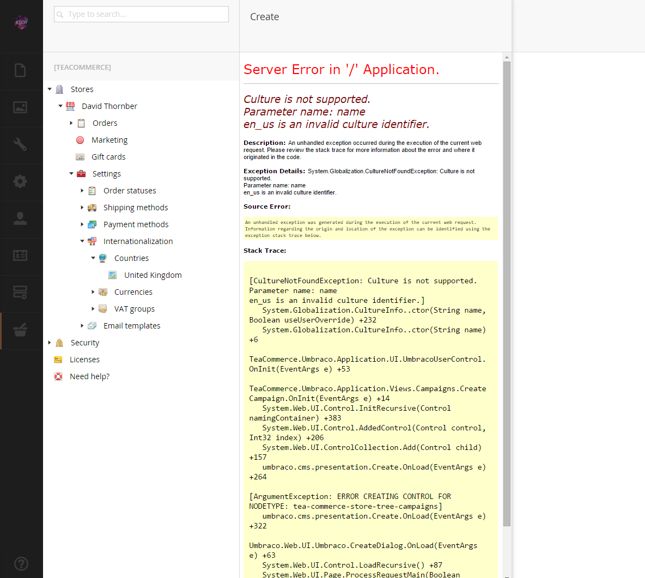Click the shop icon beside David Thornber

[70, 106]
